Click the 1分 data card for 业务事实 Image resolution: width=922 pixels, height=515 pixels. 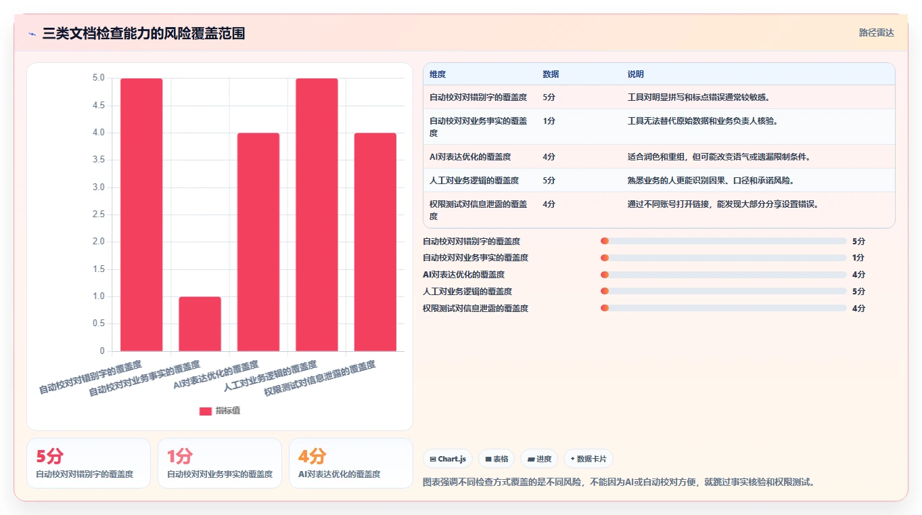220,464
